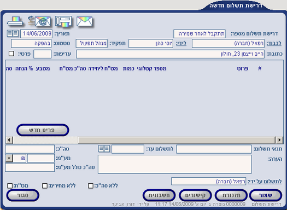The width and height of the screenshot is (287, 210).
Task: Click the # column header
Action: pos(260,68)
